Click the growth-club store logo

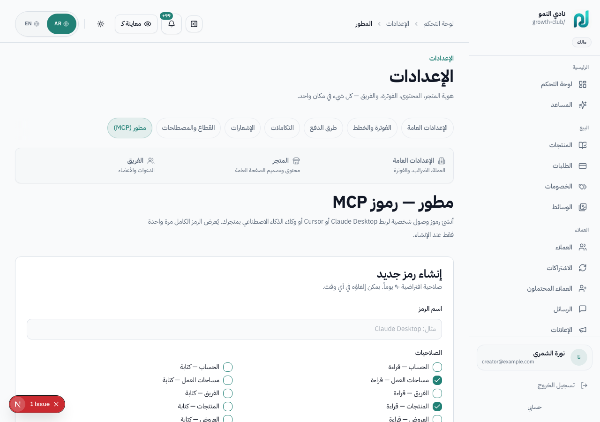(581, 19)
